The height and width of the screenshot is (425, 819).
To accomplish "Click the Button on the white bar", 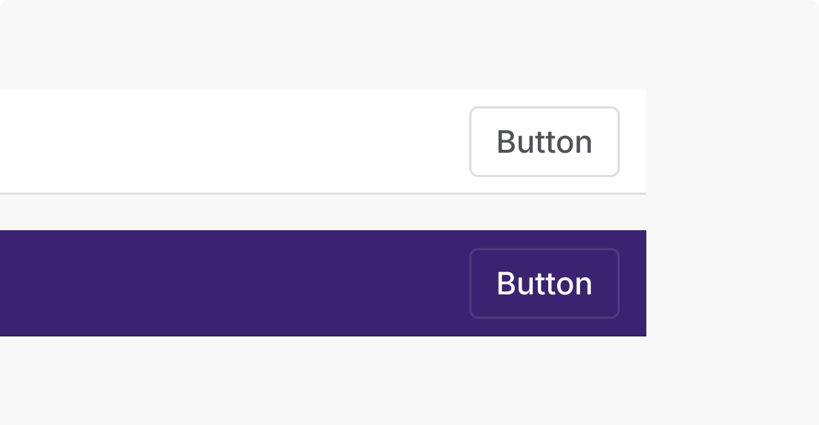I will click(545, 142).
